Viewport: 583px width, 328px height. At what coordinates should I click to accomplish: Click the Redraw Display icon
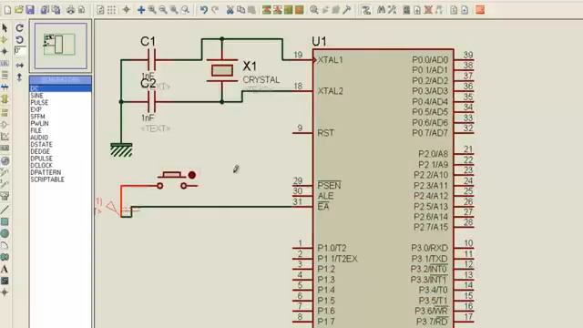click(x=100, y=10)
